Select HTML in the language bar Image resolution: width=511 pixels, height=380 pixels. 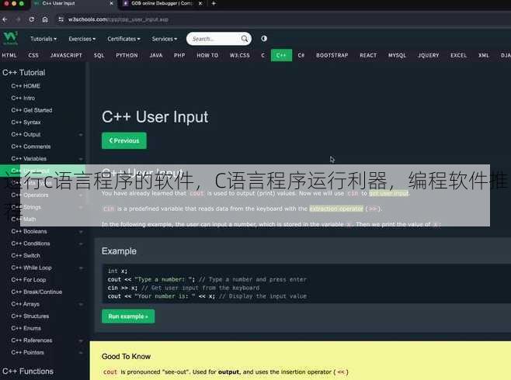[x=9, y=55]
